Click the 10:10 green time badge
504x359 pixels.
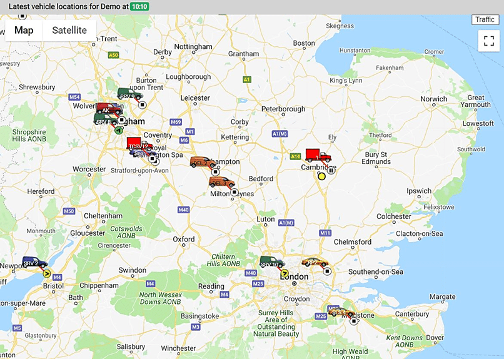click(x=139, y=6)
